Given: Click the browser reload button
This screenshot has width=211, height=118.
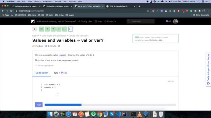Looking at the screenshot, I should pos(11,11).
